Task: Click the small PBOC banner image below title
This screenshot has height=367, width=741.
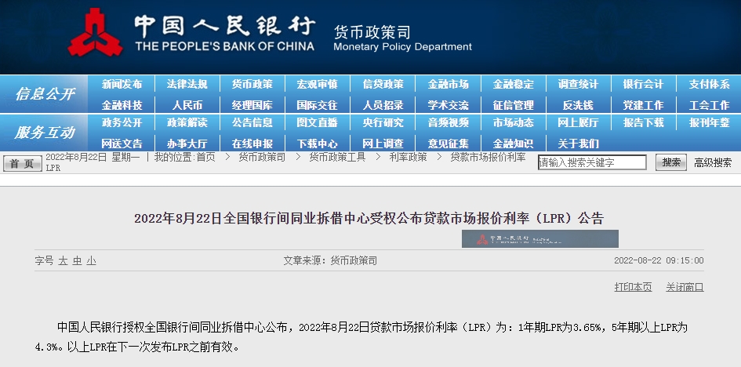Action: coord(539,238)
